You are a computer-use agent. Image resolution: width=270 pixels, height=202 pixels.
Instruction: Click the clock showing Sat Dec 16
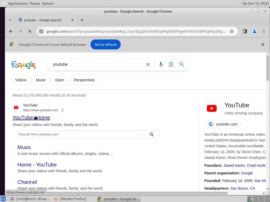(255, 3)
